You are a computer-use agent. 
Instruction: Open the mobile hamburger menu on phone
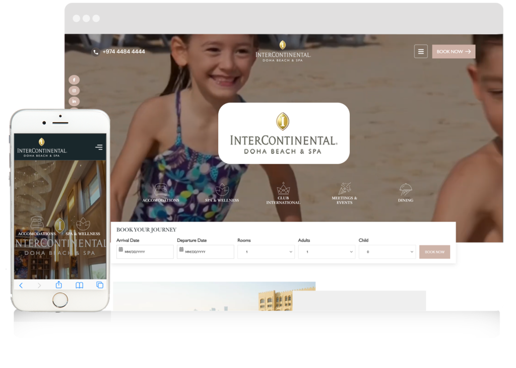[99, 147]
